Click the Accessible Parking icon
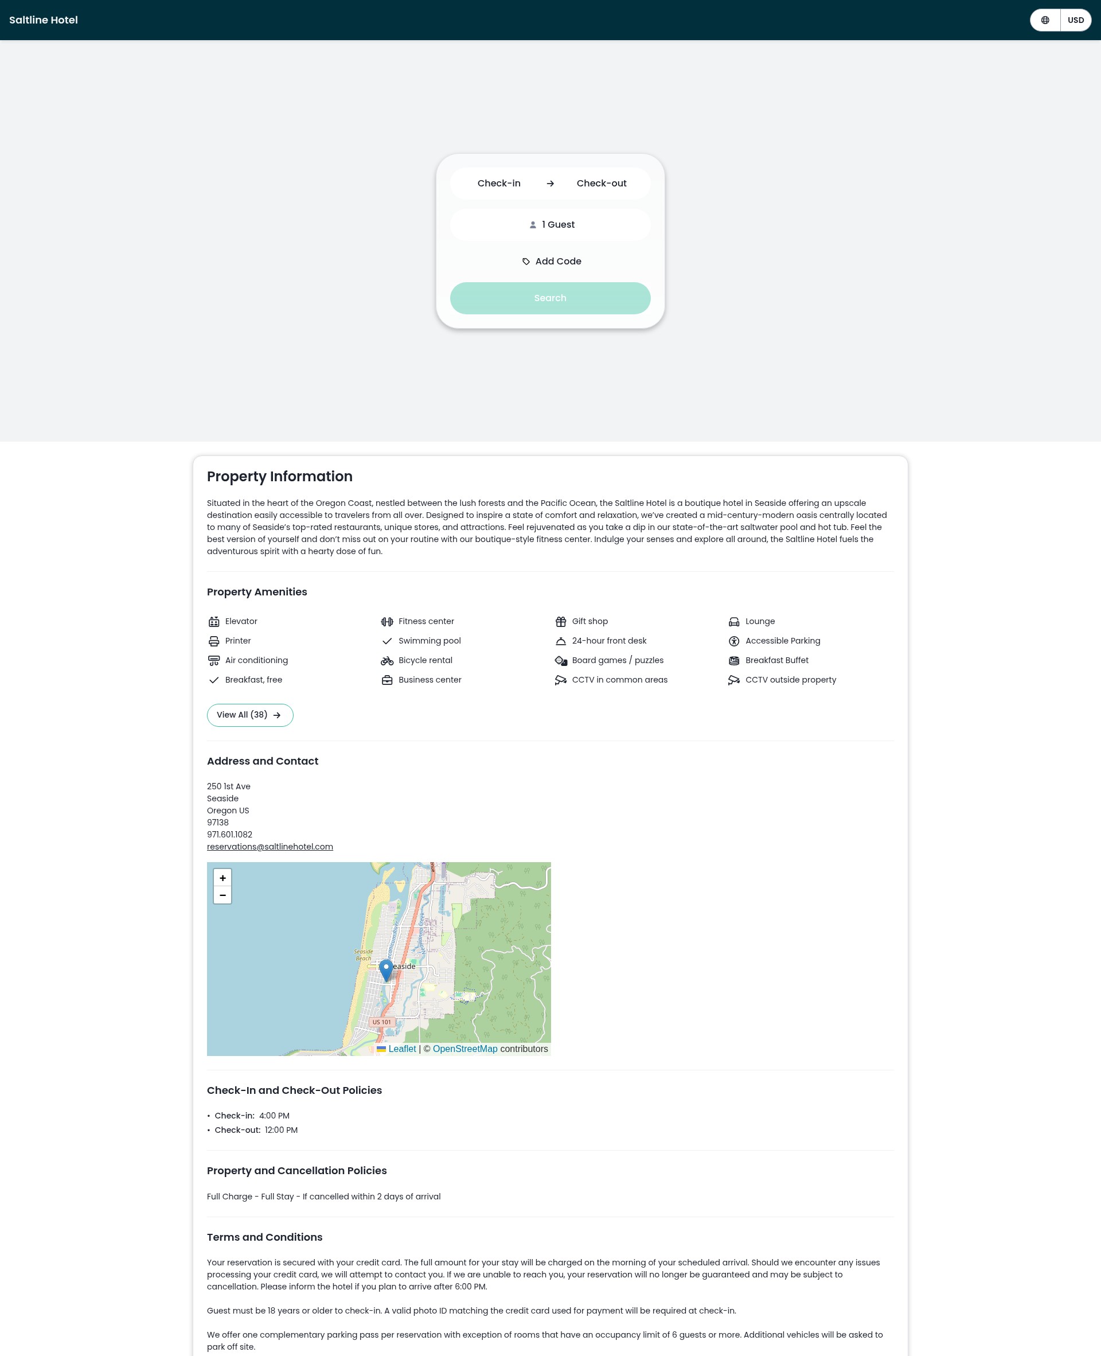This screenshot has height=1356, width=1101. [x=734, y=641]
